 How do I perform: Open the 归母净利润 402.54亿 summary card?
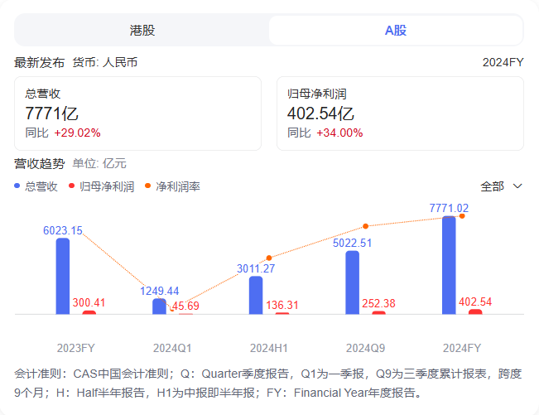(x=400, y=113)
